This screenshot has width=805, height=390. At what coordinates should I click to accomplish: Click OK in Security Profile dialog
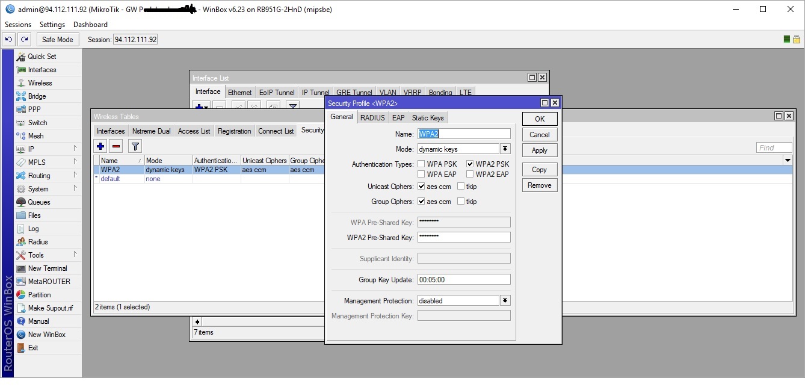[x=540, y=119]
